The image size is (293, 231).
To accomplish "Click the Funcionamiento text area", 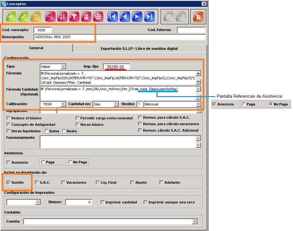I will (118, 142).
